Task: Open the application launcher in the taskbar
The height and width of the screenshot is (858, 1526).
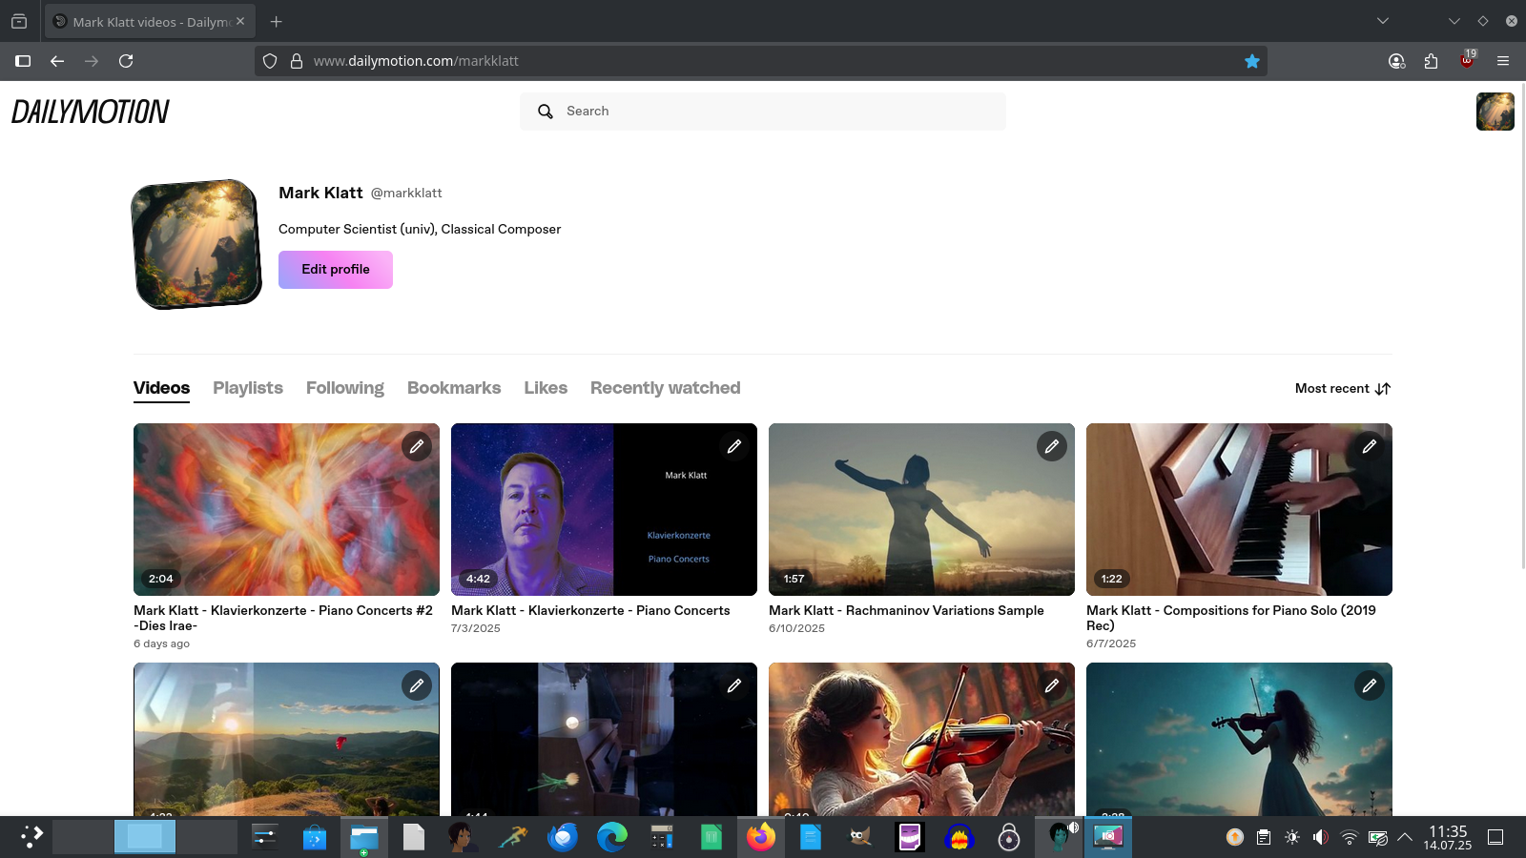Action: [31, 837]
